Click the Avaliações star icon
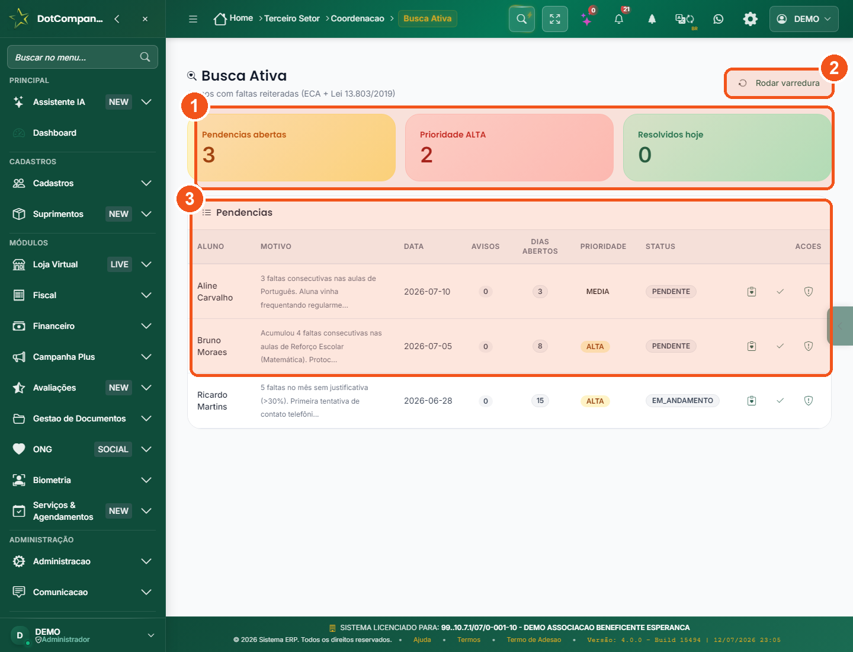Image resolution: width=853 pixels, height=652 pixels. coord(19,388)
